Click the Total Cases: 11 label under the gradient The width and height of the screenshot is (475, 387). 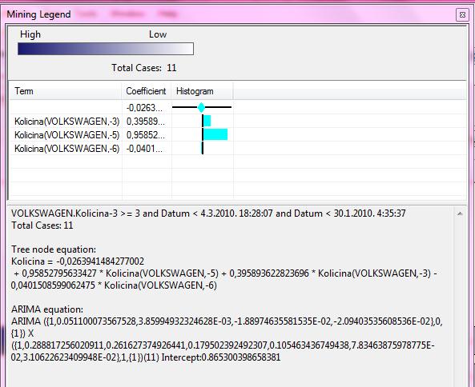(144, 68)
